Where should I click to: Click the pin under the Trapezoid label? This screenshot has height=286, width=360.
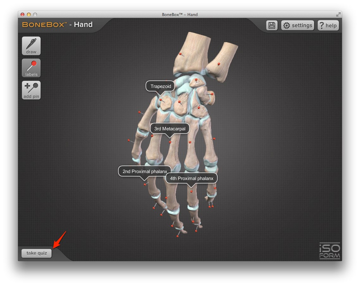click(160, 100)
